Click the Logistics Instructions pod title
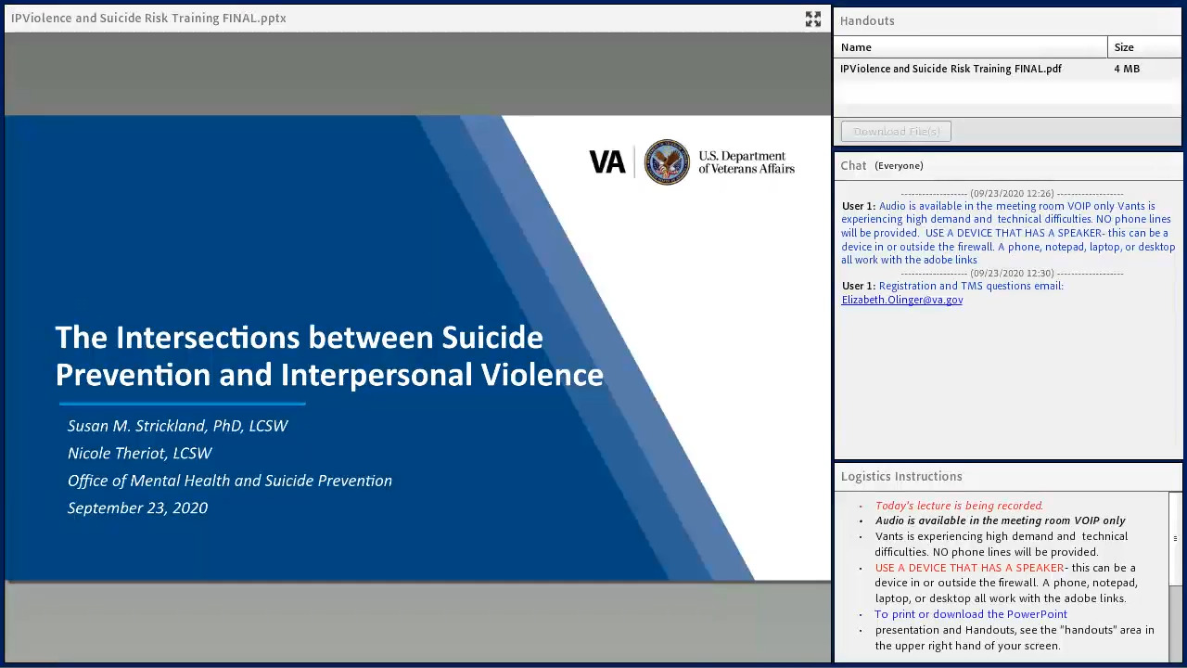This screenshot has width=1187, height=668. click(901, 476)
